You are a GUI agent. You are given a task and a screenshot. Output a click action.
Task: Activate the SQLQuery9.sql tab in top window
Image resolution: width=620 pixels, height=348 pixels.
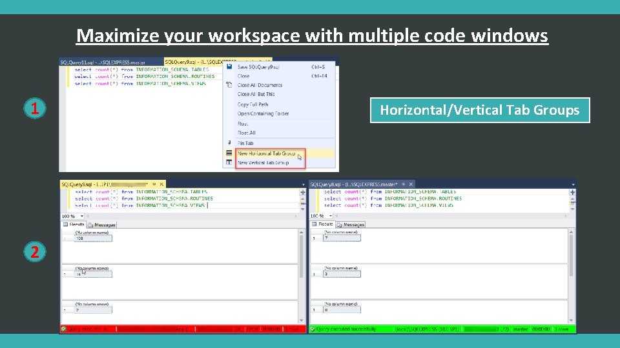194,62
